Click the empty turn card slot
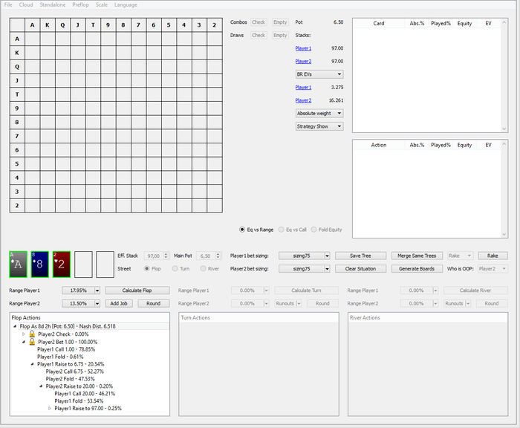The image size is (520, 428). click(83, 265)
